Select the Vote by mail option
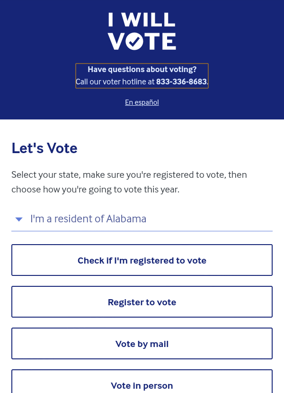This screenshot has width=284, height=393. 142,344
